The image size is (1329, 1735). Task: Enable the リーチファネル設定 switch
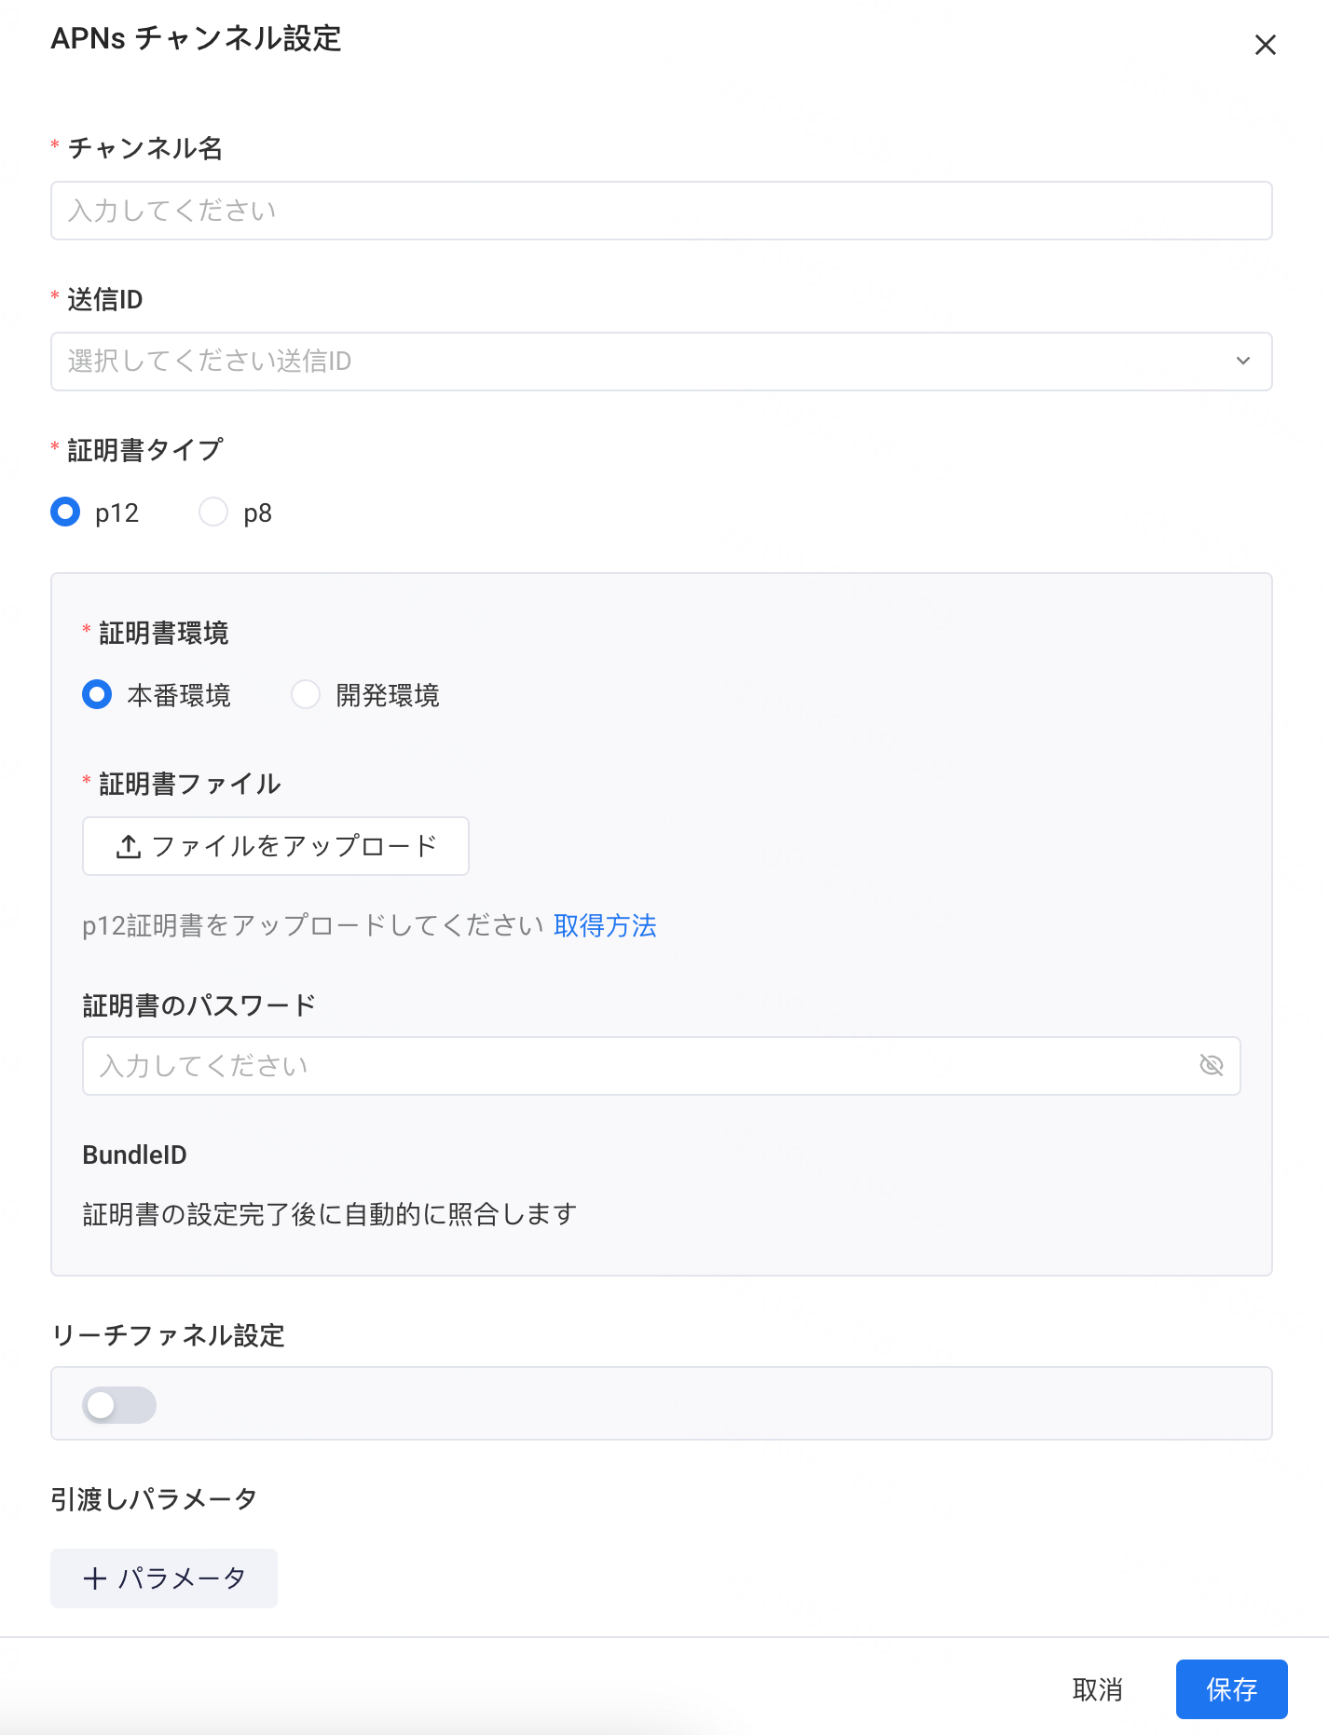point(119,1404)
